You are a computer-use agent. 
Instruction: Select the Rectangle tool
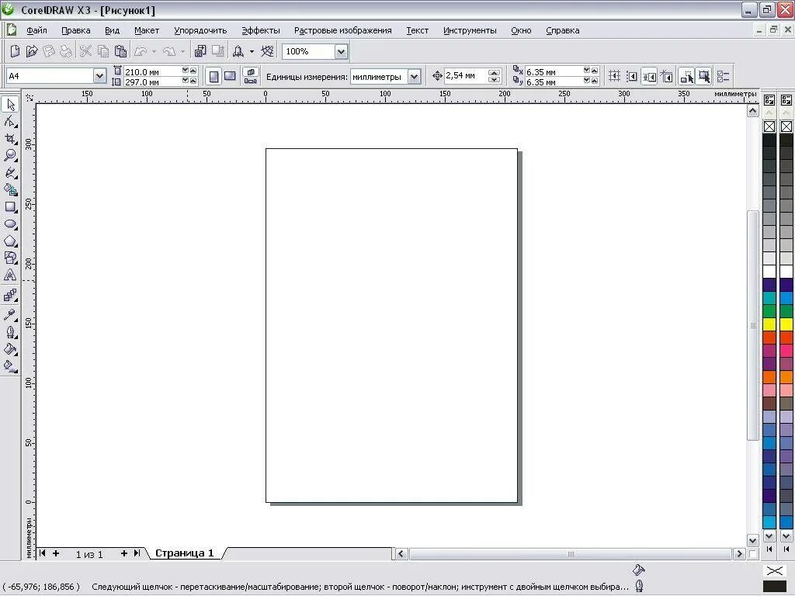tap(10, 206)
